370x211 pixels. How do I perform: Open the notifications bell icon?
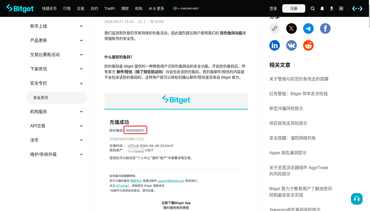point(322,8)
